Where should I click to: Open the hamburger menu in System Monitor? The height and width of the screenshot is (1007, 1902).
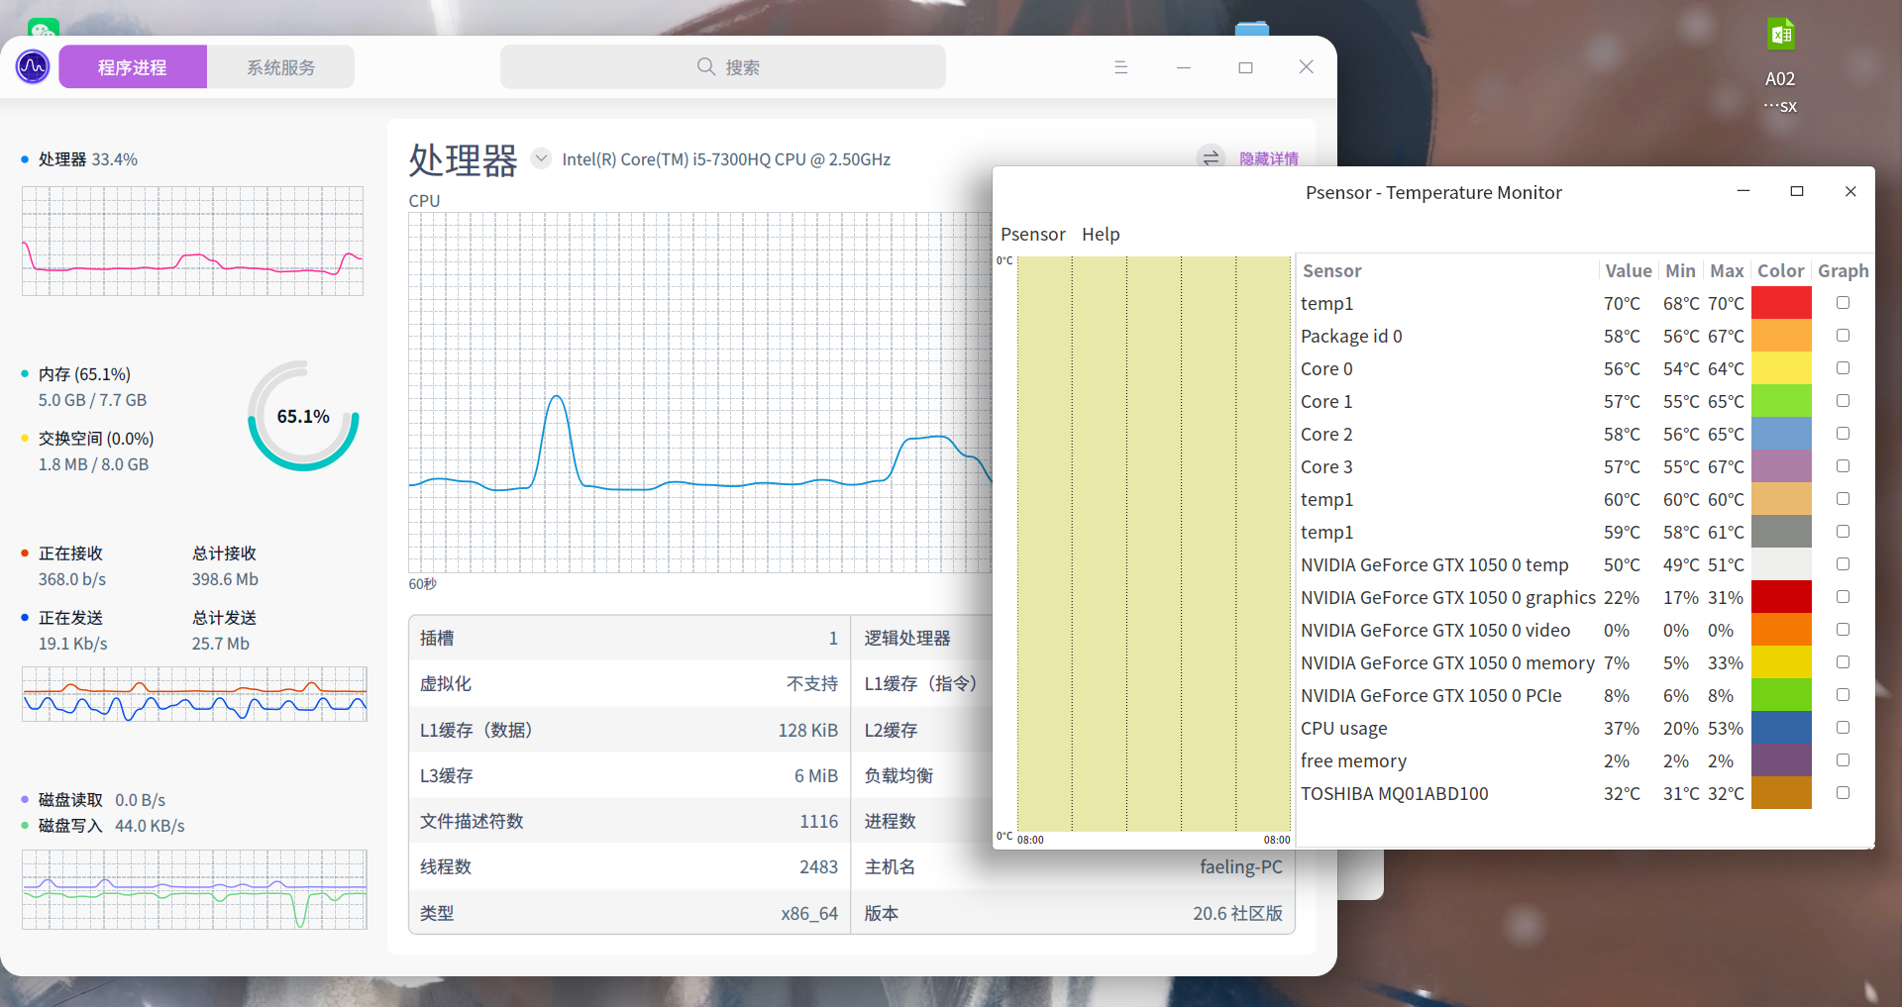(x=1120, y=67)
